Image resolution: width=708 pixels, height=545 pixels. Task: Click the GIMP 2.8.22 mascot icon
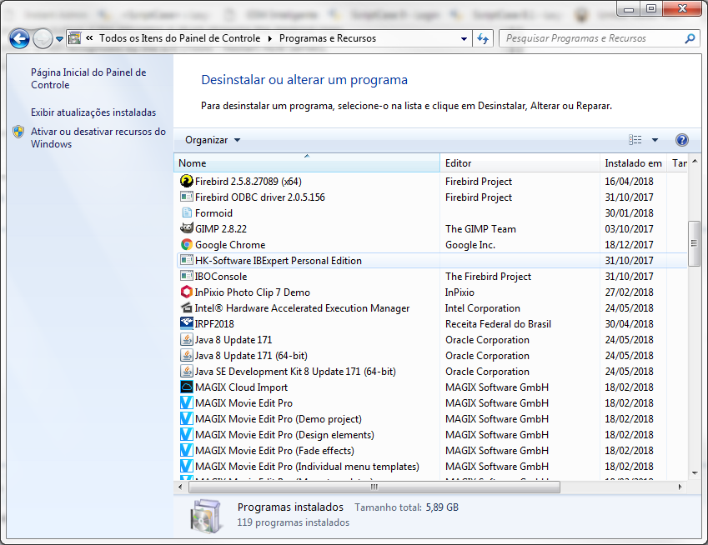coord(187,227)
